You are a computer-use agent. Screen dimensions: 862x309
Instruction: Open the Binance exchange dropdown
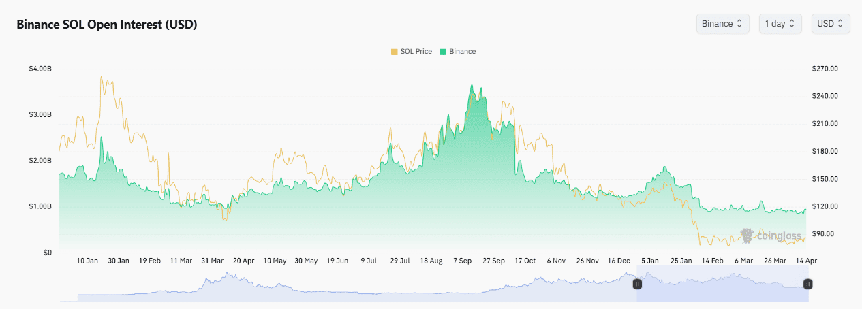tap(722, 24)
